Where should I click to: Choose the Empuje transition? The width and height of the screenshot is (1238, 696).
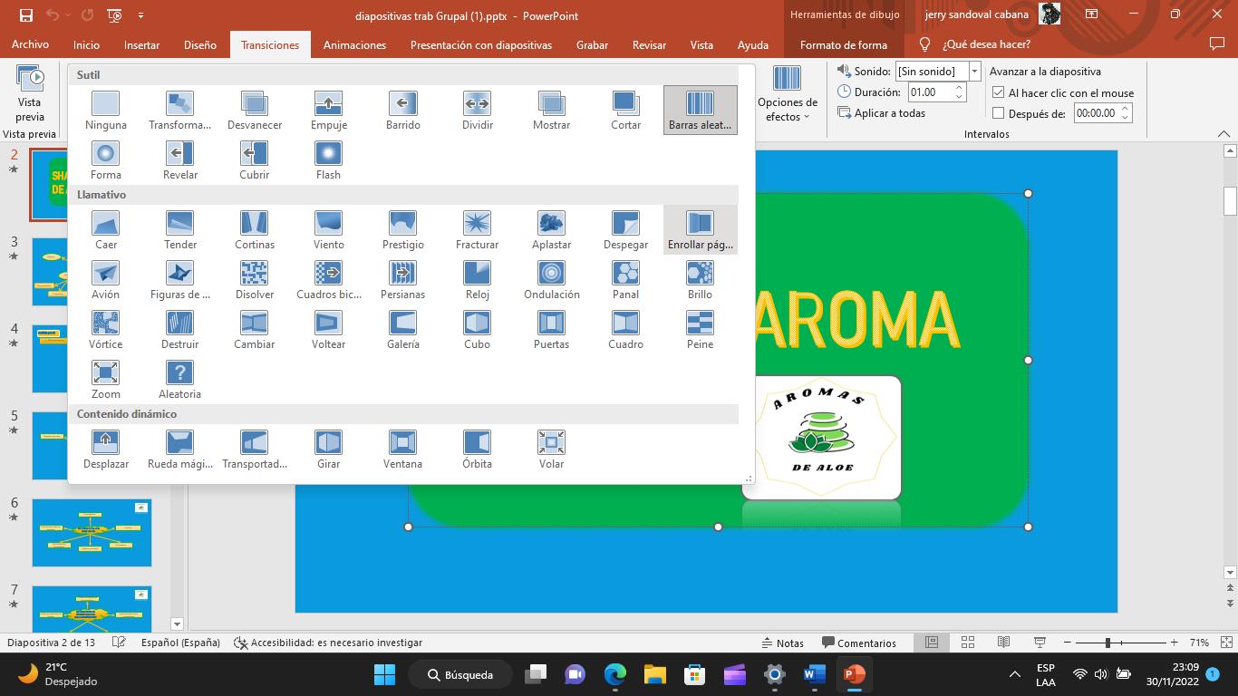[x=329, y=111]
